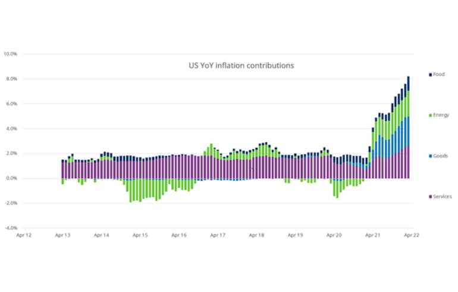Click the Food legend color swatch
Screen dimensions: 458x292
click(431, 74)
